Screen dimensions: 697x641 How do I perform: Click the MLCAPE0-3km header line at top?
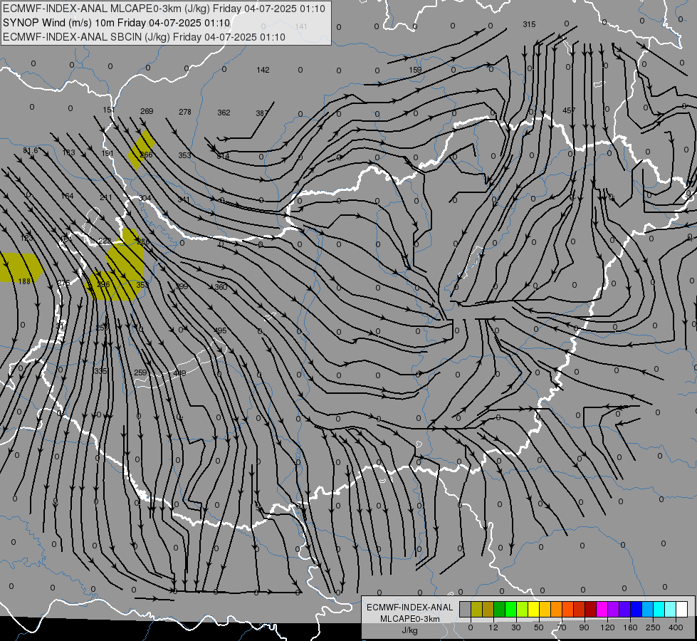coord(164,9)
